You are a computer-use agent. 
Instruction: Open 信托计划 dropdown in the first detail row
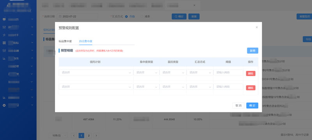click(x=96, y=73)
